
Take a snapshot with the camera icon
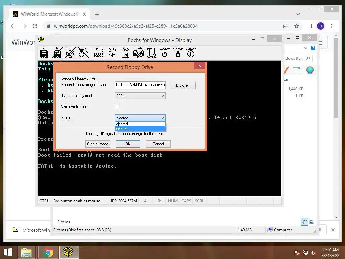[x=138, y=52]
